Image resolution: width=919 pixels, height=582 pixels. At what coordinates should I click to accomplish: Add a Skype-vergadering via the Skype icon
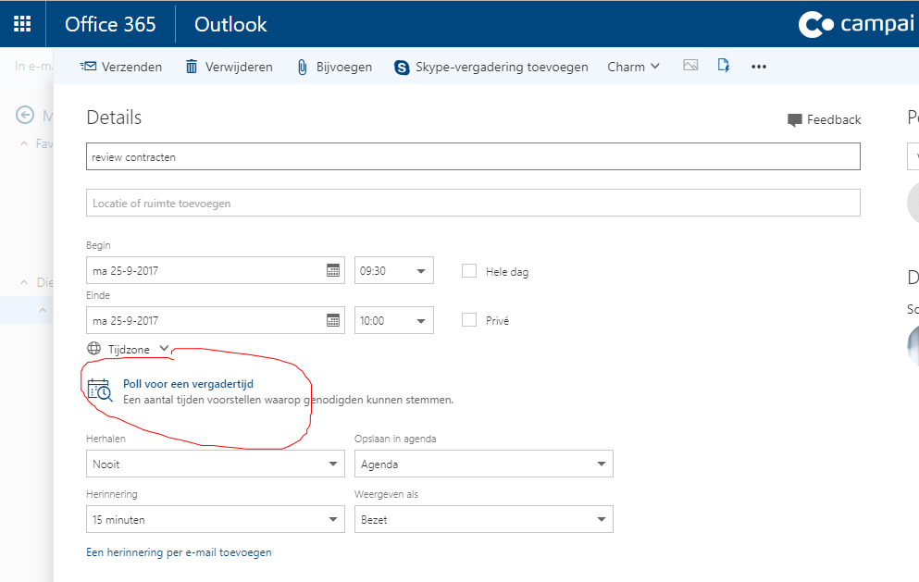pos(401,66)
